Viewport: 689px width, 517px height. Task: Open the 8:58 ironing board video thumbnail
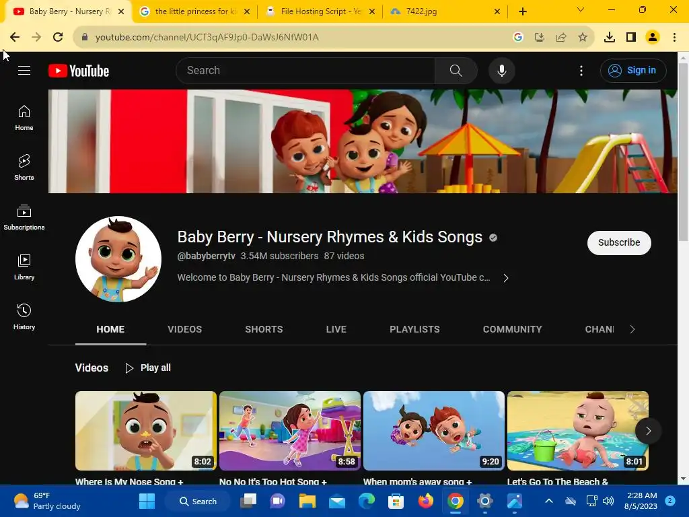click(x=289, y=431)
